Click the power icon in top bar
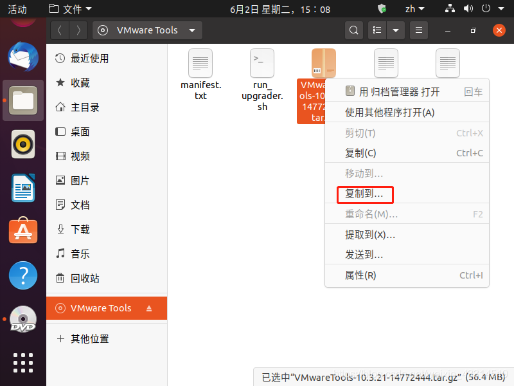The image size is (514, 386). click(x=486, y=9)
